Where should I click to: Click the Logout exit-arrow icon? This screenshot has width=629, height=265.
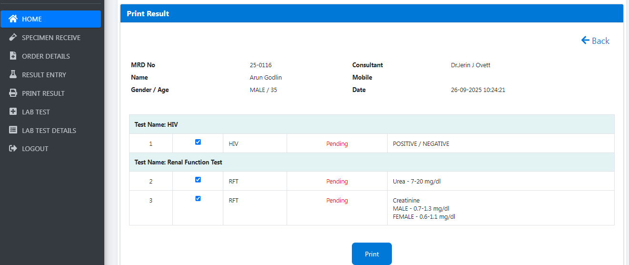(x=13, y=149)
